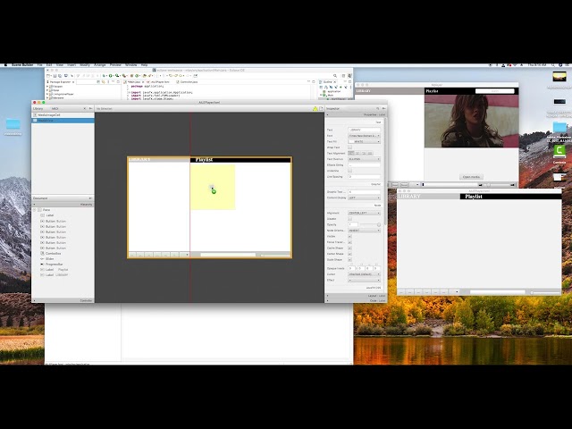Toggle the Visible checkbox
The height and width of the screenshot is (429, 572).
click(349, 236)
